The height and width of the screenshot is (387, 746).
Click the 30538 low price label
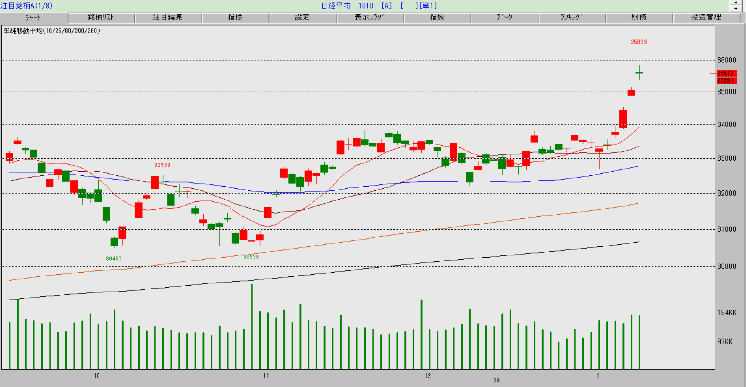tap(251, 257)
